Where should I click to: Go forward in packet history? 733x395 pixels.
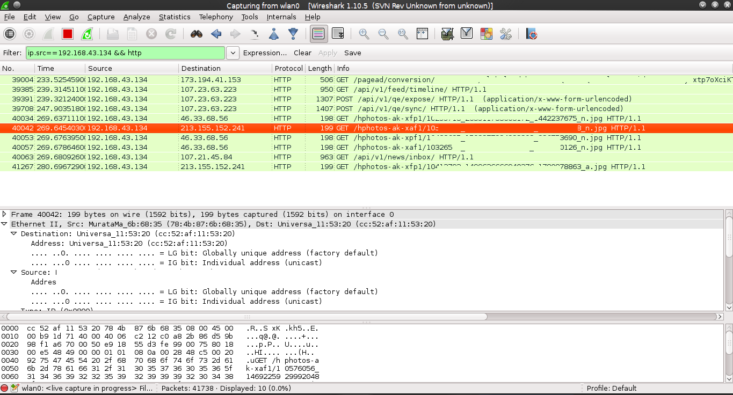point(235,34)
